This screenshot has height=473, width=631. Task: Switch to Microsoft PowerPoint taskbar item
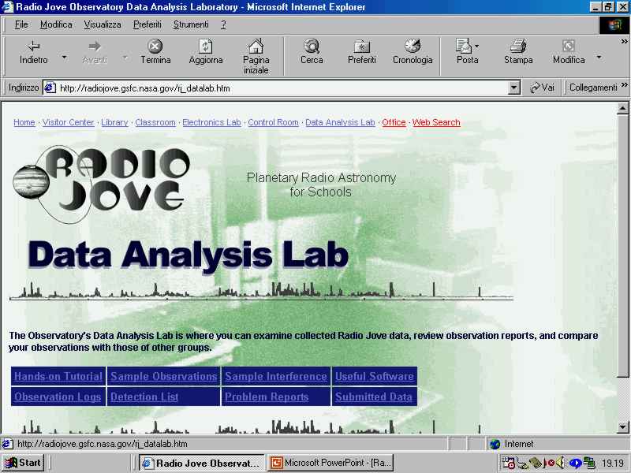(x=332, y=463)
